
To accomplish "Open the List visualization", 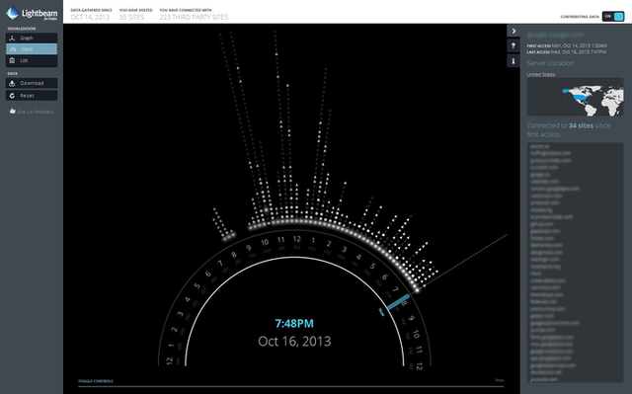I will pyautogui.click(x=32, y=60).
